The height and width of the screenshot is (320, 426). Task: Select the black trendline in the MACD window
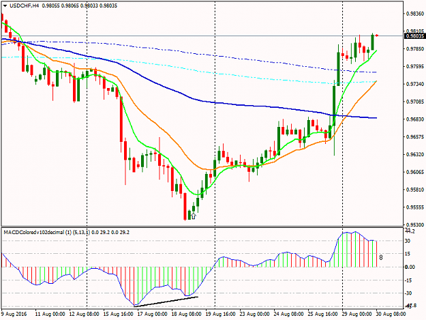(166, 302)
